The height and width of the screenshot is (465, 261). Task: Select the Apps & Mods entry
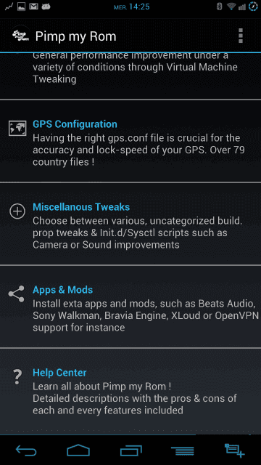click(130, 307)
